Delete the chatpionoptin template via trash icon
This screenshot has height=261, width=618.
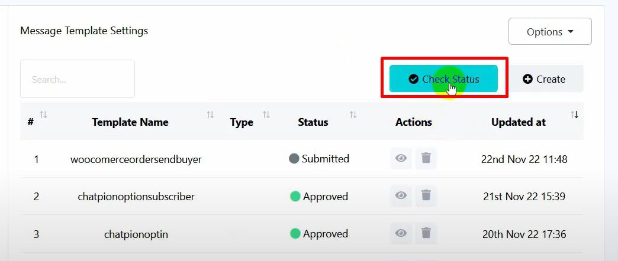(x=426, y=234)
